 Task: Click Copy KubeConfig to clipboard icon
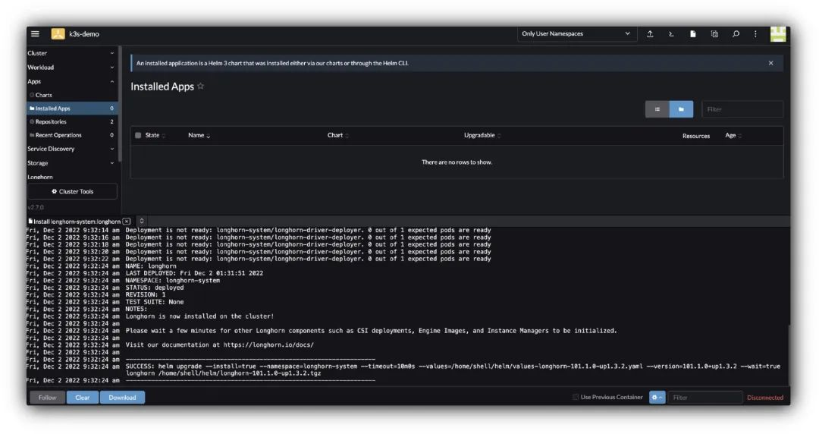pyautogui.click(x=714, y=34)
